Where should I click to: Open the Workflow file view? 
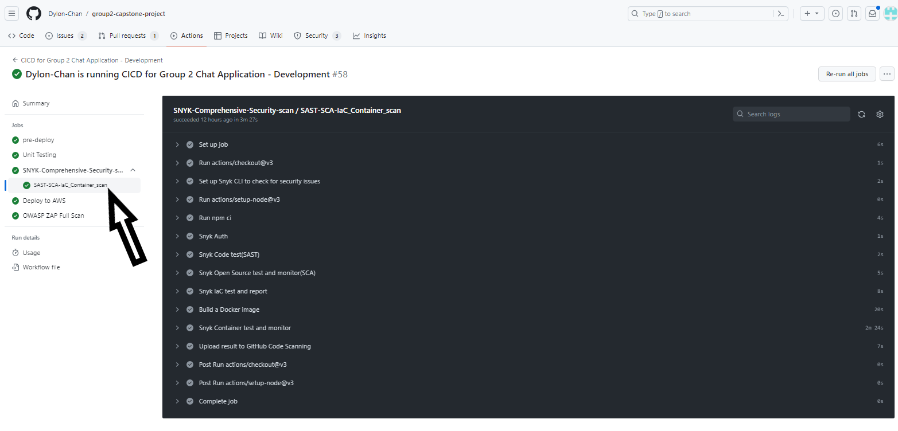tap(41, 267)
